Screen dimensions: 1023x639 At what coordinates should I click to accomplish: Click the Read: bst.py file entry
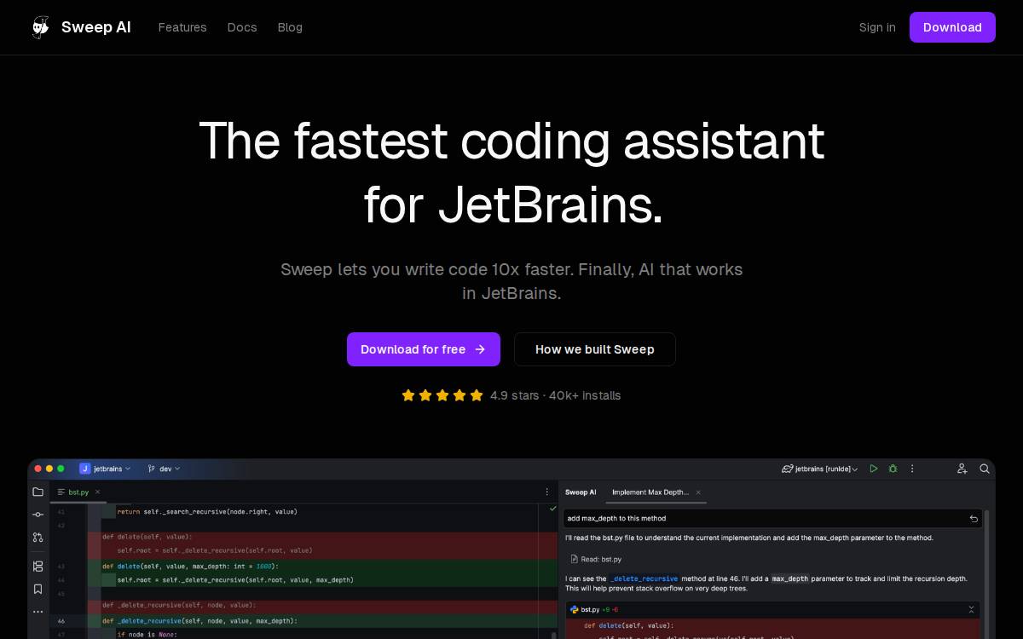pos(597,559)
